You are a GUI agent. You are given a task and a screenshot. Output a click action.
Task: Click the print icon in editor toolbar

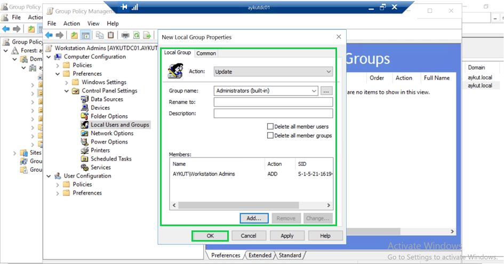click(x=125, y=35)
